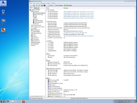The width and height of the screenshot is (137, 103).
Task: Switch to the Избранное tab of the left panel
Action: click(x=36, y=8)
